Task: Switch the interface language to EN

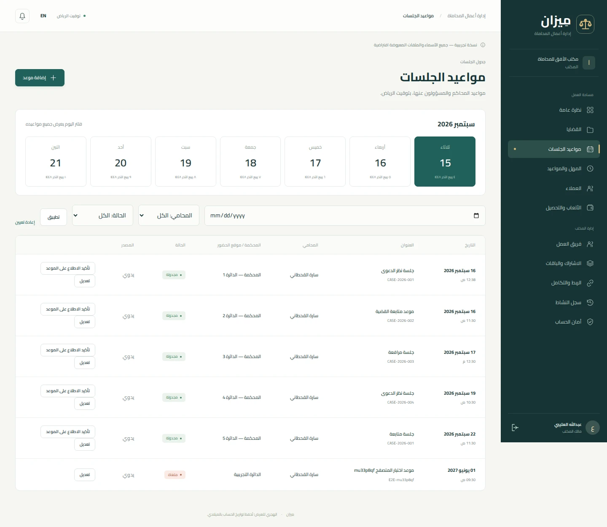Action: pos(43,16)
